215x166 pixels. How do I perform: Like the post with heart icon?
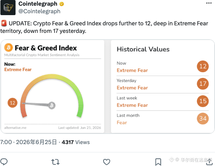(107, 162)
